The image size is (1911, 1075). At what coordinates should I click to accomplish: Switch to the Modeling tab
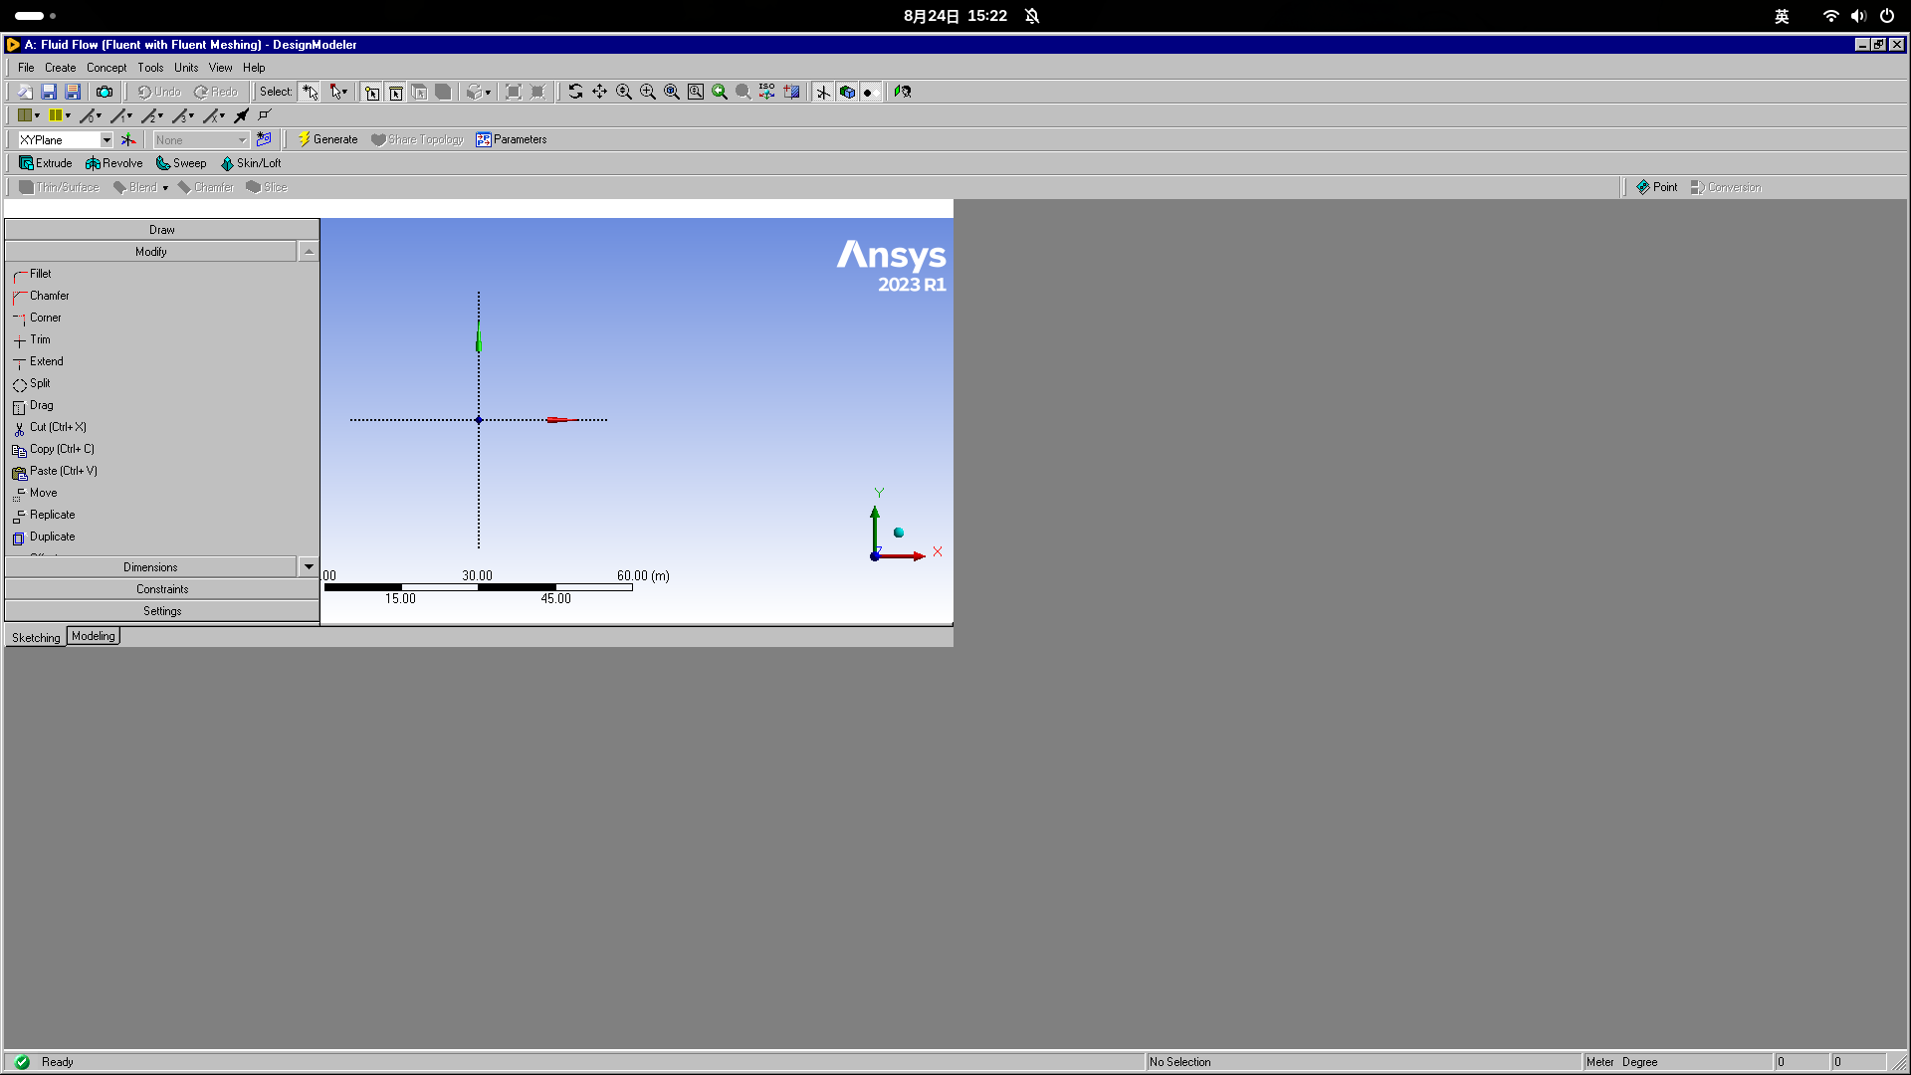point(94,637)
